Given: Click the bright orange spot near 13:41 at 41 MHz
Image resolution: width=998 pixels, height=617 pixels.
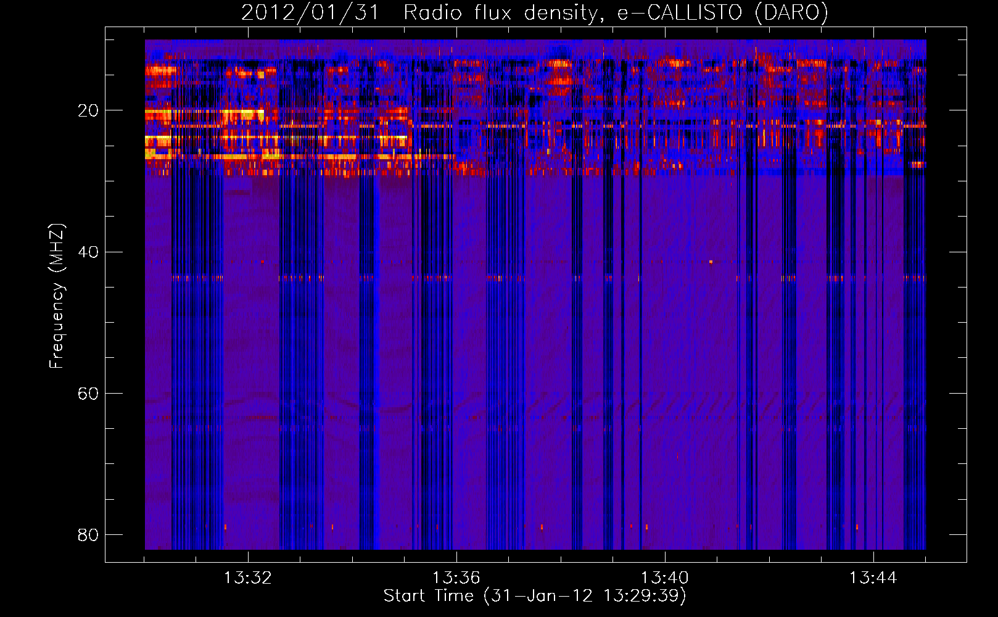Looking at the screenshot, I should [711, 262].
